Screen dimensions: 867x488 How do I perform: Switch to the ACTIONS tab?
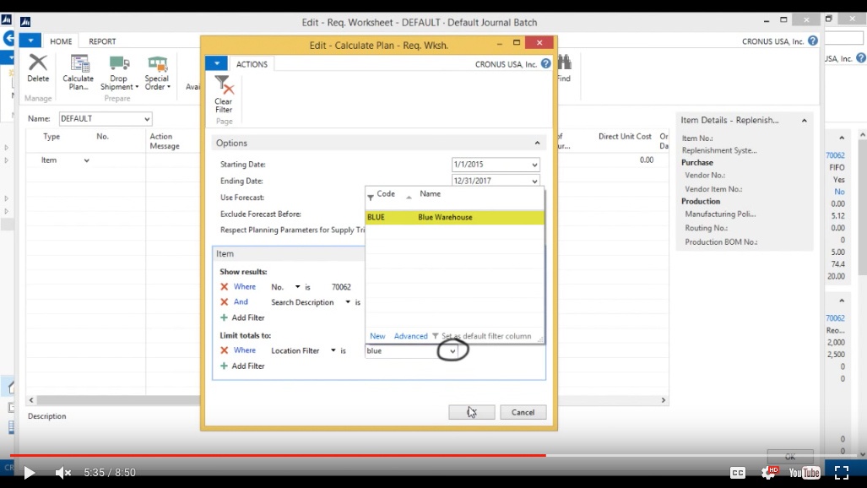[252, 64]
